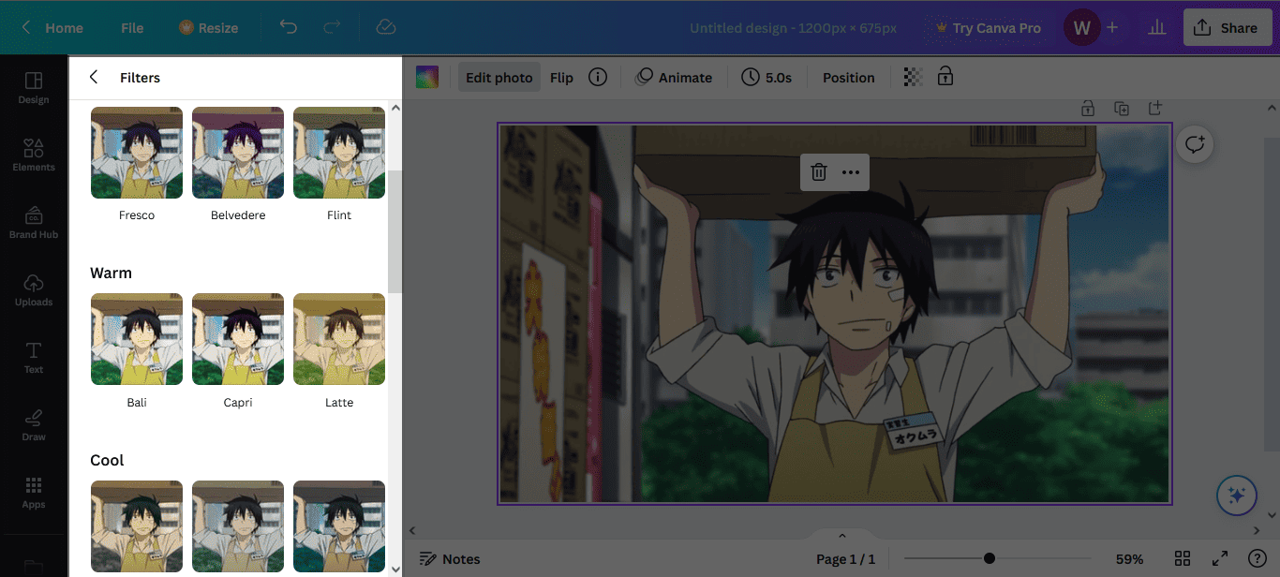Screen dimensions: 1280x577
Task: Open the grid view icon
Action: pyautogui.click(x=1183, y=558)
